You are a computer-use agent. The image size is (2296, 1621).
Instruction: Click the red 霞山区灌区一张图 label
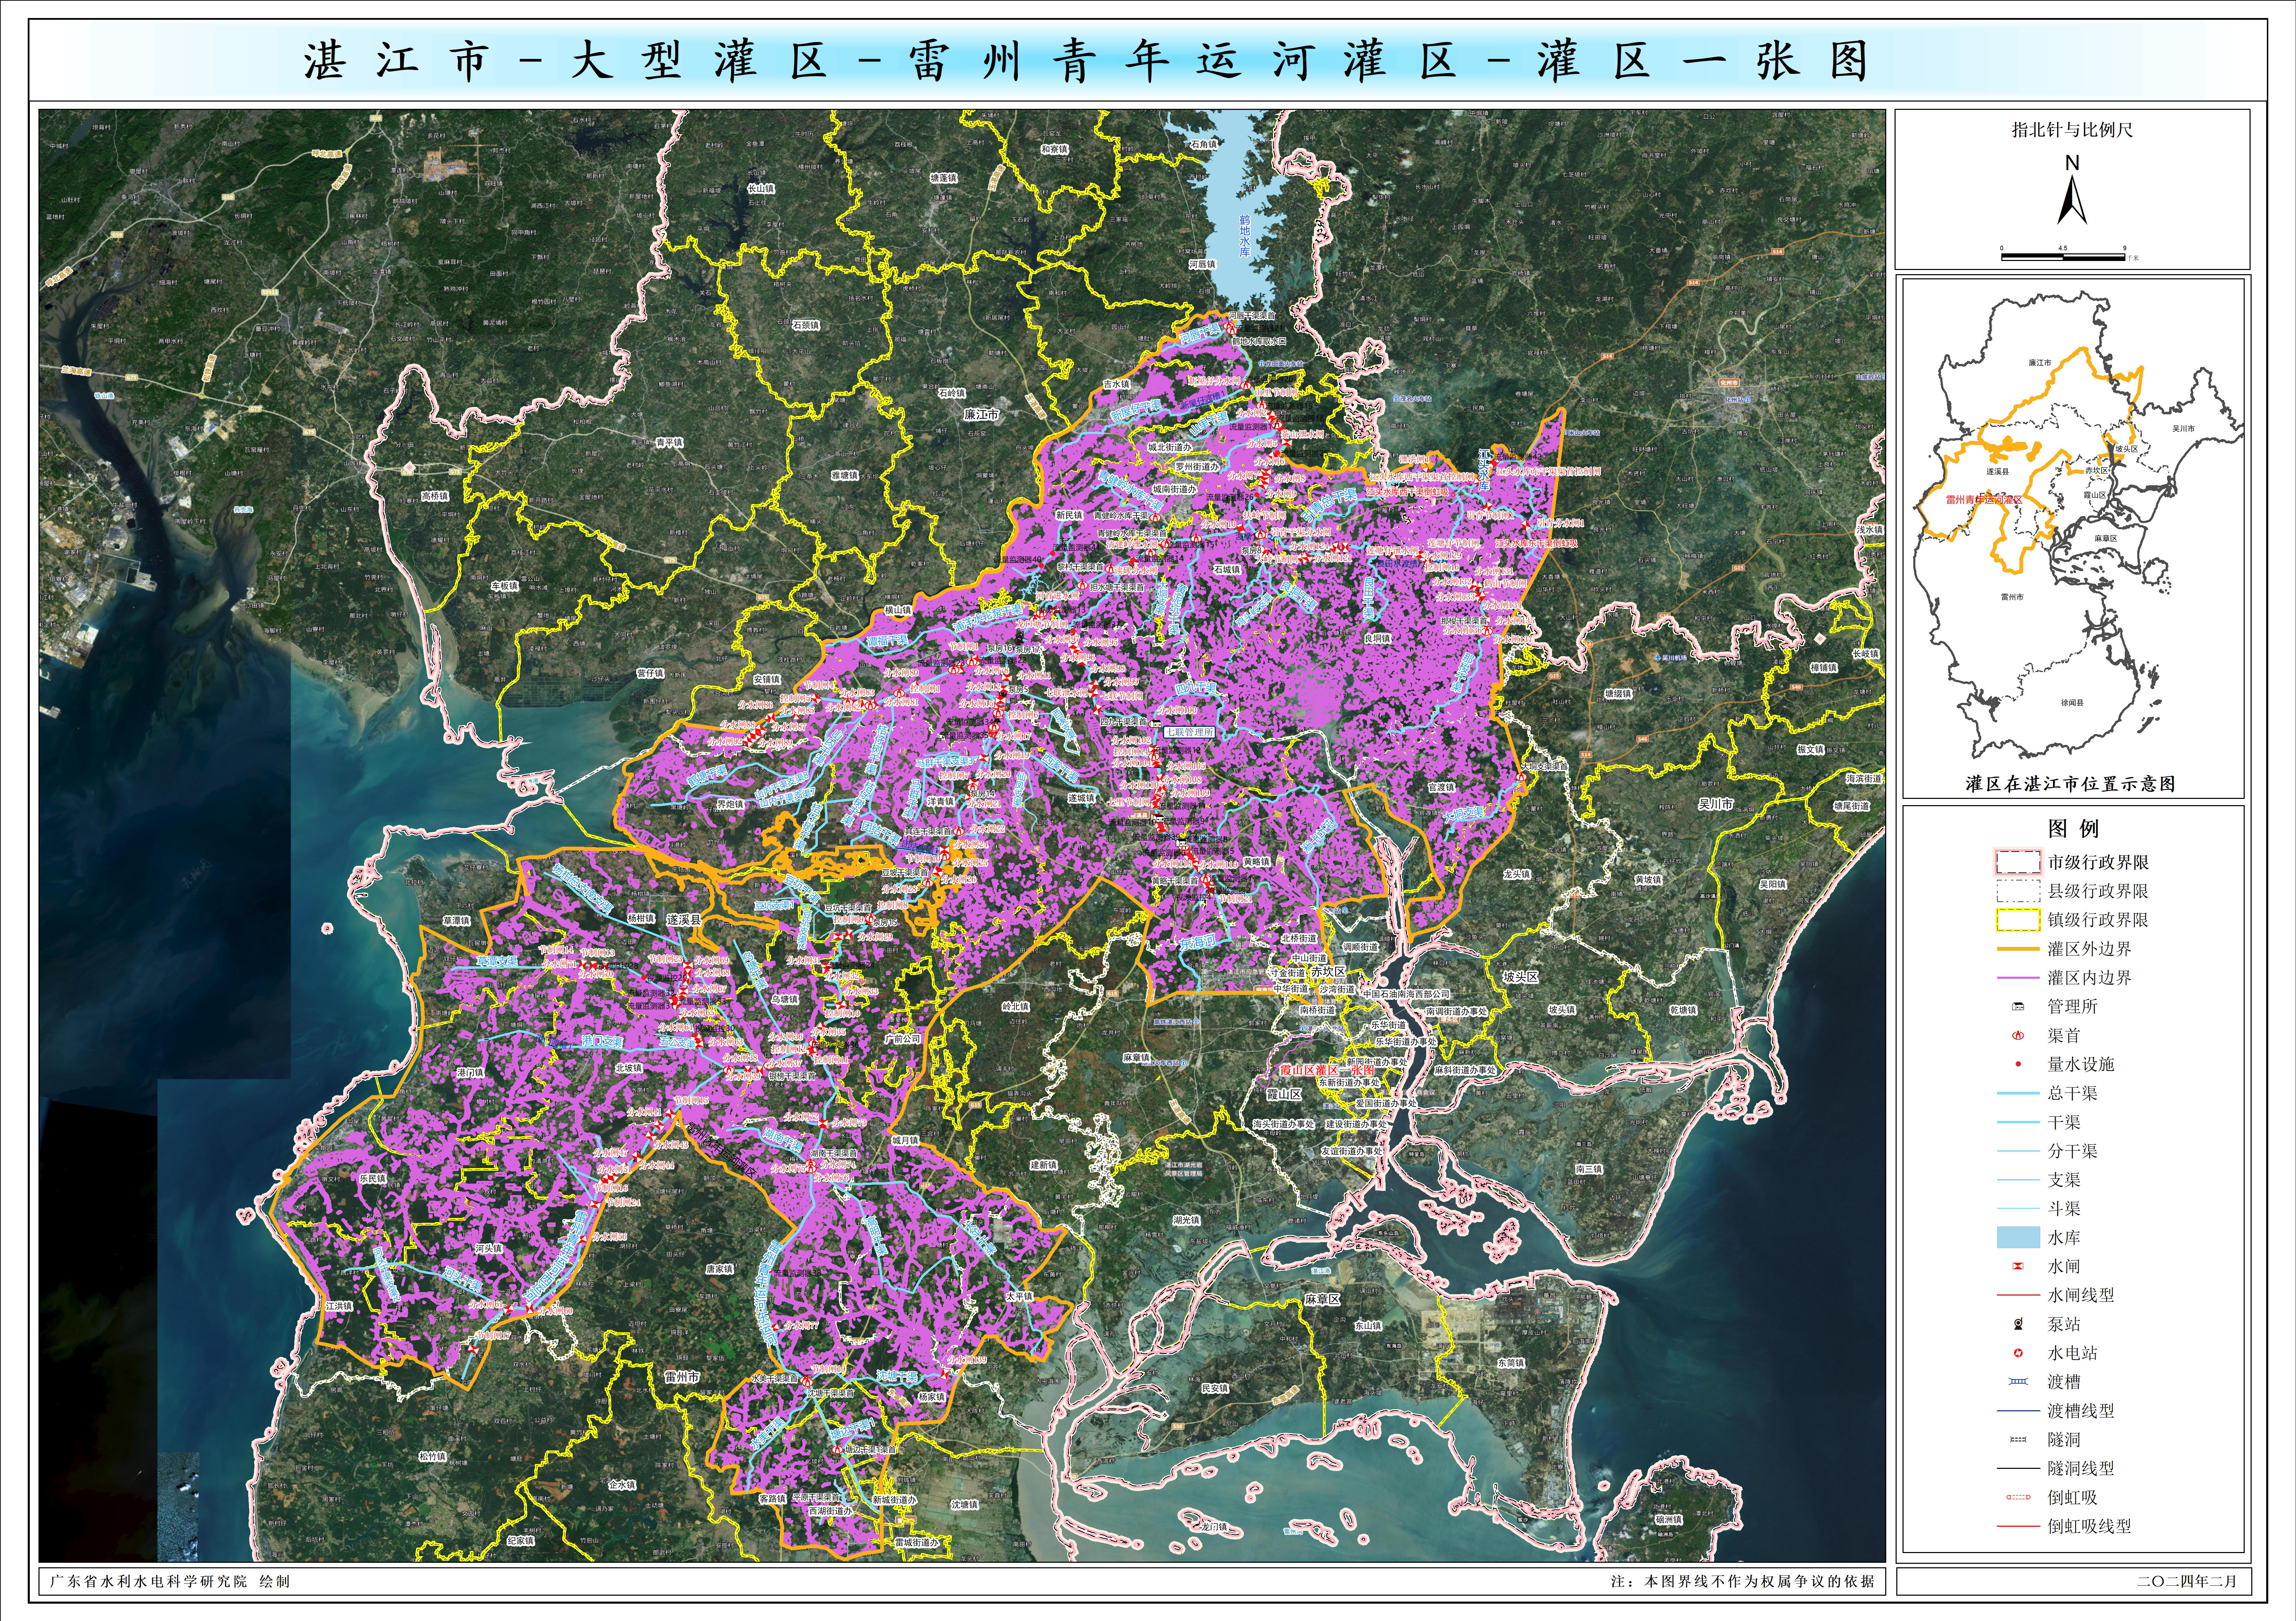(1327, 1070)
